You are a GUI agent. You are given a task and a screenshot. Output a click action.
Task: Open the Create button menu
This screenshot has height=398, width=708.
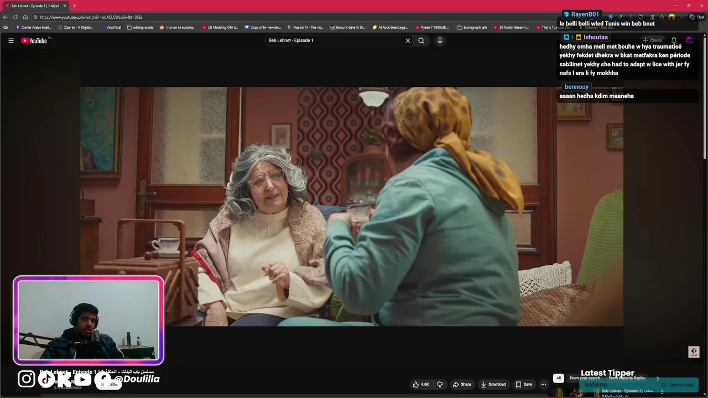pyautogui.click(x=652, y=40)
